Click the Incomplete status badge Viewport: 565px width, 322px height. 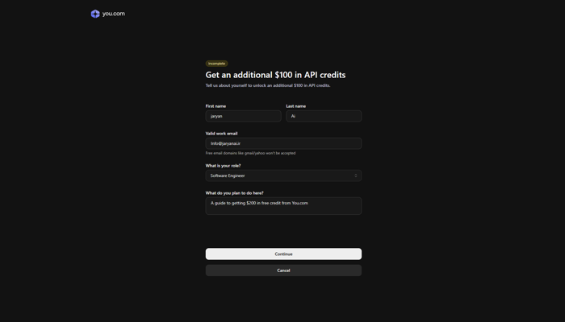pos(216,64)
